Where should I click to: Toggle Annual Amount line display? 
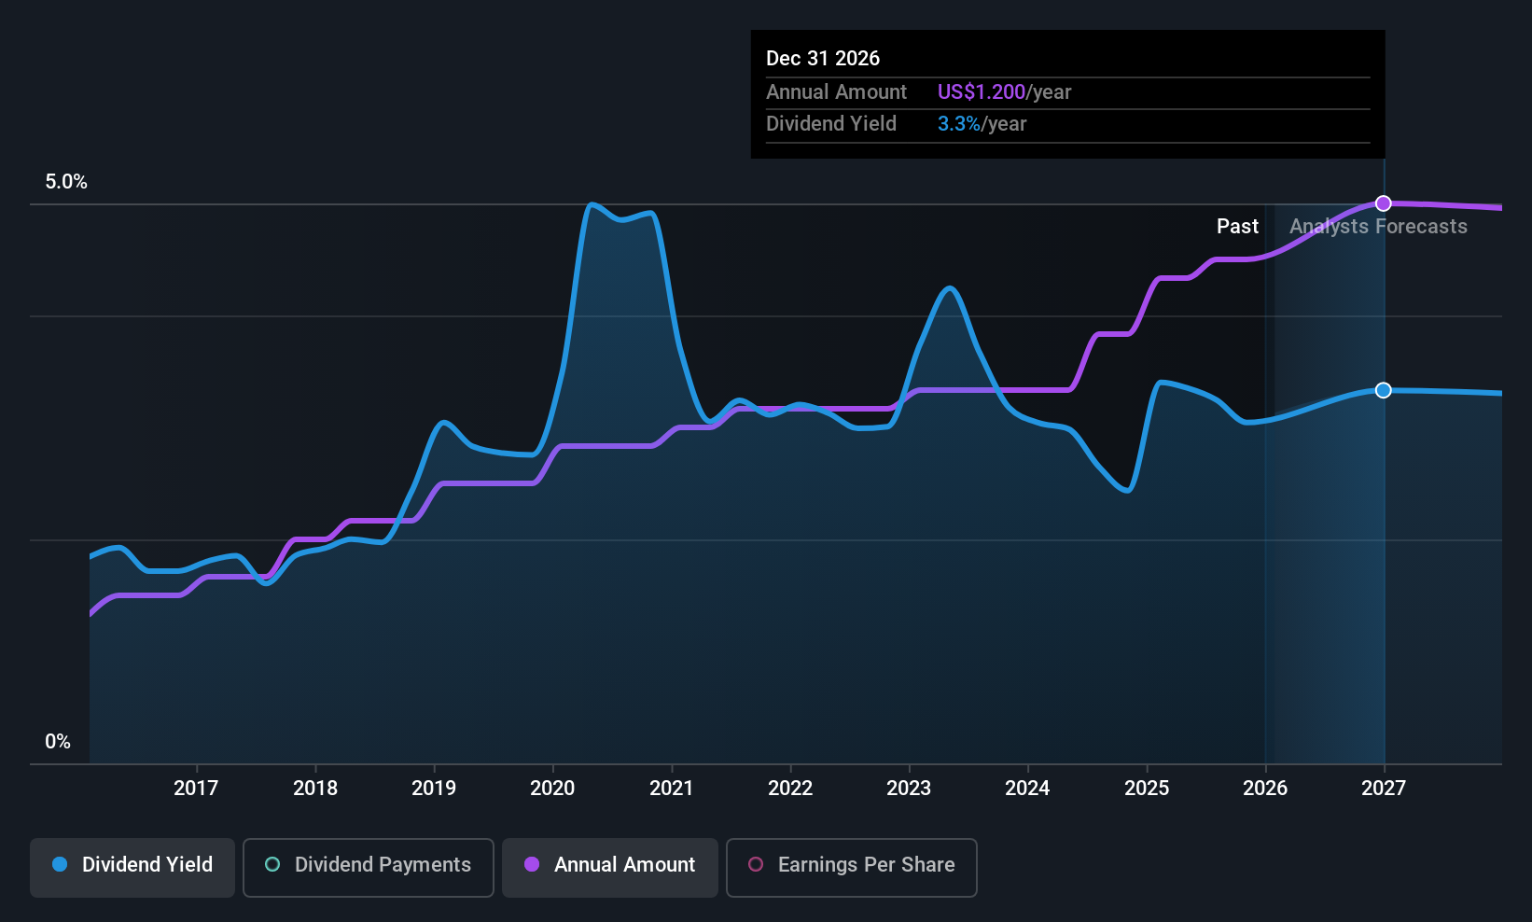pyautogui.click(x=609, y=865)
